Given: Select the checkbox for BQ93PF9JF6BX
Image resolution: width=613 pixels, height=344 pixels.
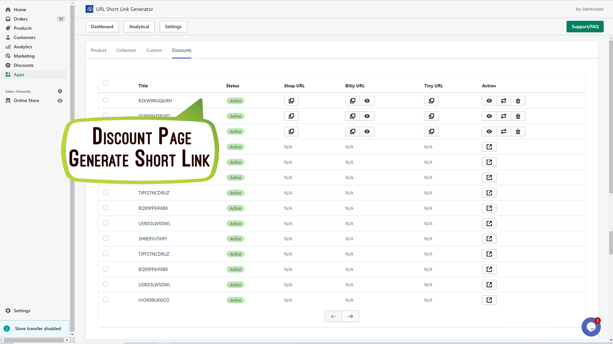Looking at the screenshot, I should 106,208.
